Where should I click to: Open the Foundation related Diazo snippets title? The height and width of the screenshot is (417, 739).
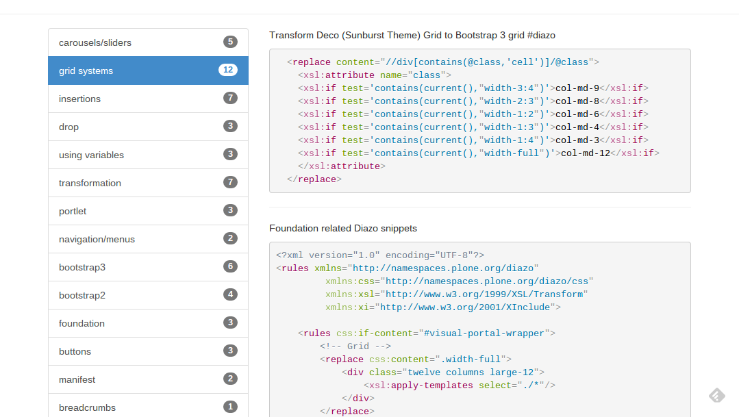343,228
